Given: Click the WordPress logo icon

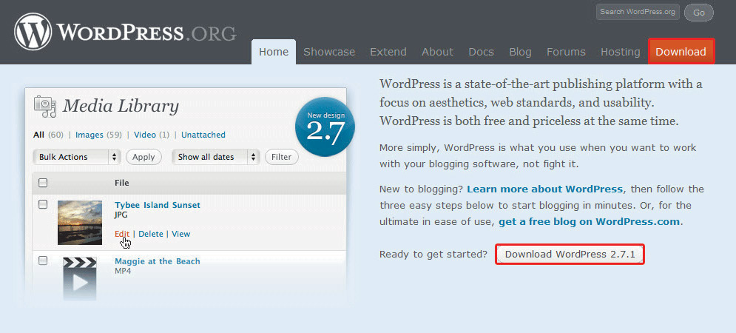Looking at the screenshot, I should point(33,33).
